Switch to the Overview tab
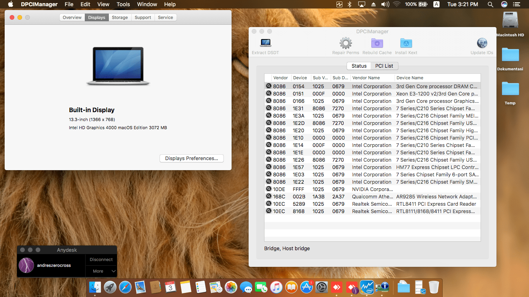 pyautogui.click(x=72, y=17)
